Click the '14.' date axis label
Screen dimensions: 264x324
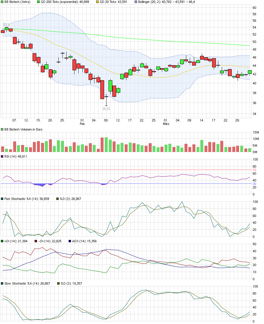(x=202, y=121)
